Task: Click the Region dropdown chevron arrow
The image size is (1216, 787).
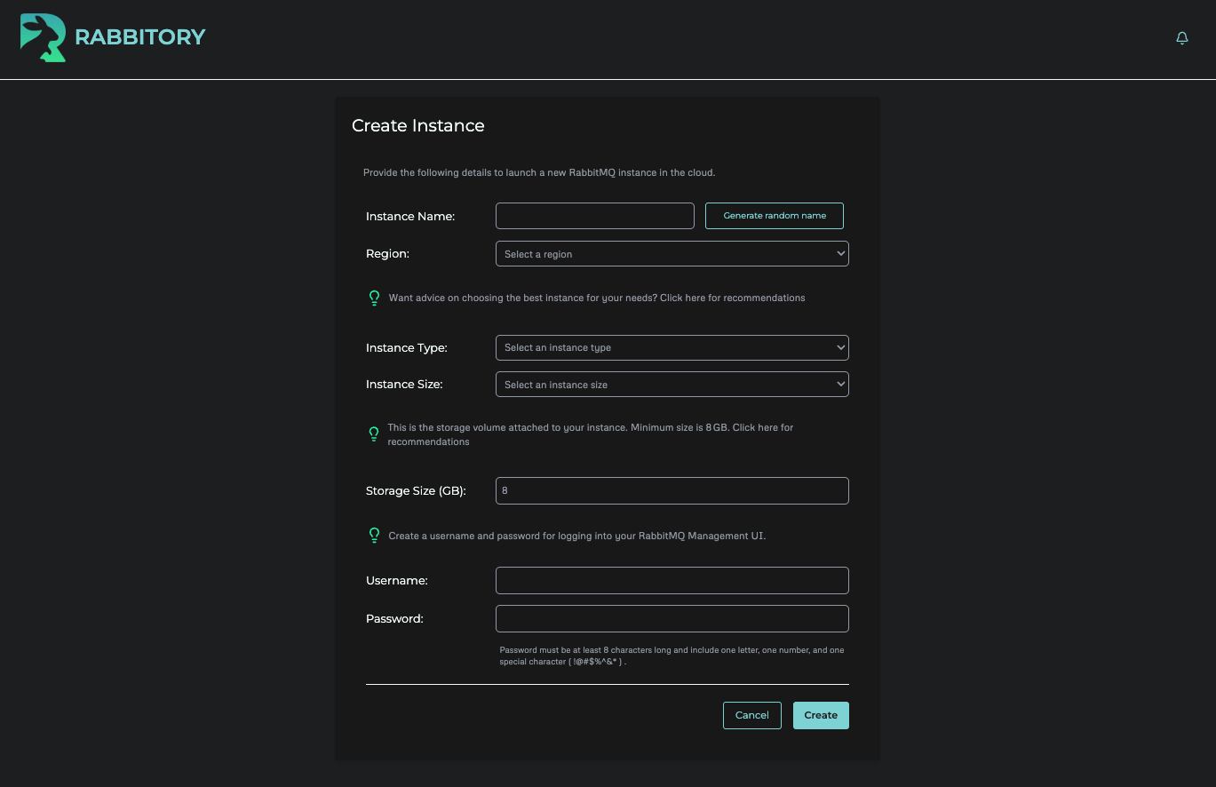Action: tap(839, 253)
